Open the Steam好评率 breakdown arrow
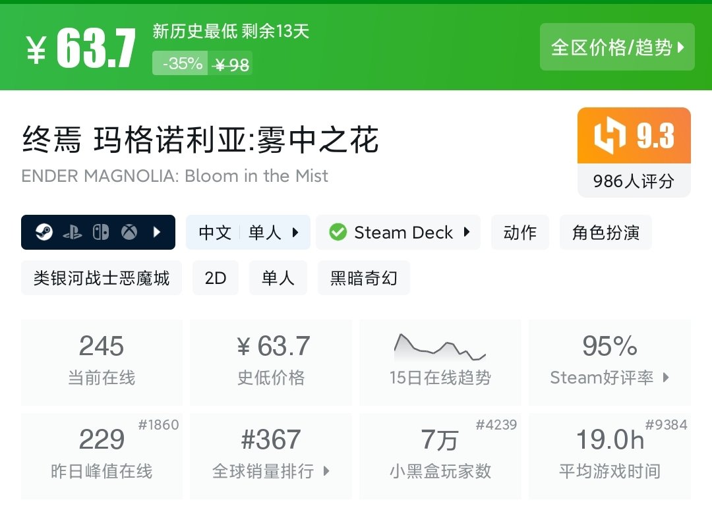 point(666,378)
